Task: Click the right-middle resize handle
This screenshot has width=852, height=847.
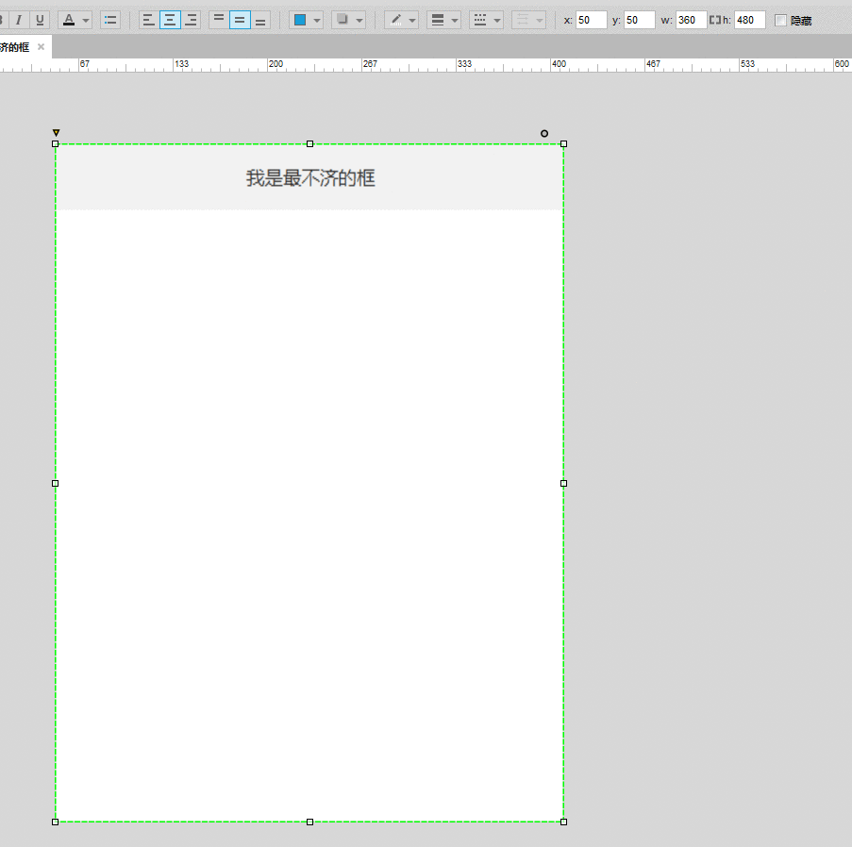Action: click(x=563, y=483)
